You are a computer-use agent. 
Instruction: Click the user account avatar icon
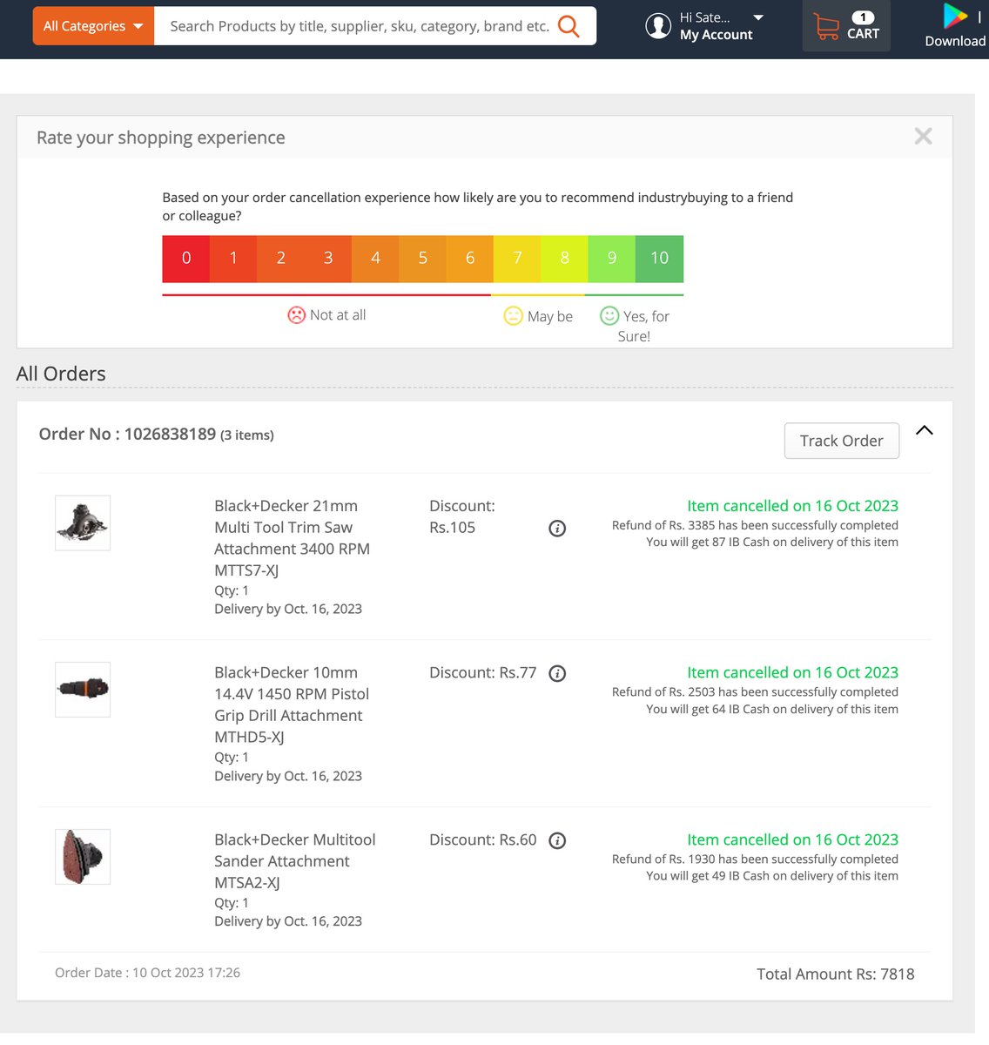[658, 26]
